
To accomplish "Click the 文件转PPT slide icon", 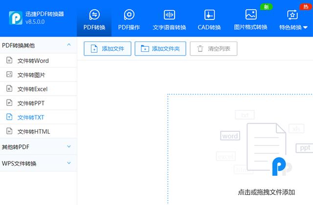I will coord(9,102).
